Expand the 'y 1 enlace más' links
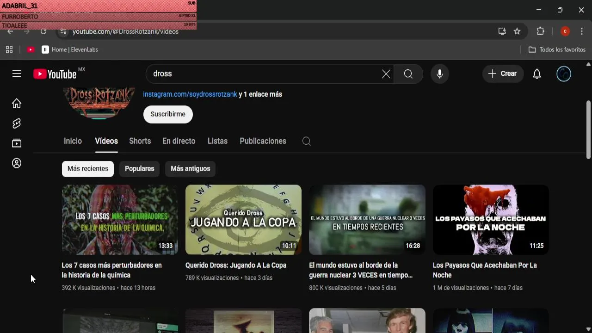Screen dimensions: 592x333 pyautogui.click(x=260, y=94)
